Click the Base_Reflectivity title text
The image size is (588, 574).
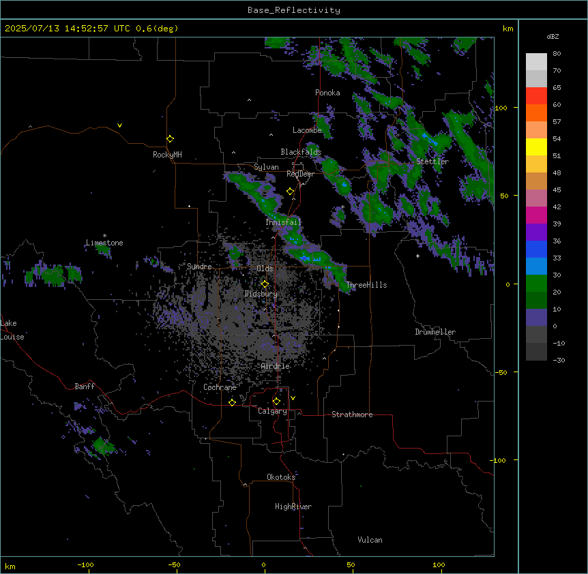pyautogui.click(x=294, y=10)
